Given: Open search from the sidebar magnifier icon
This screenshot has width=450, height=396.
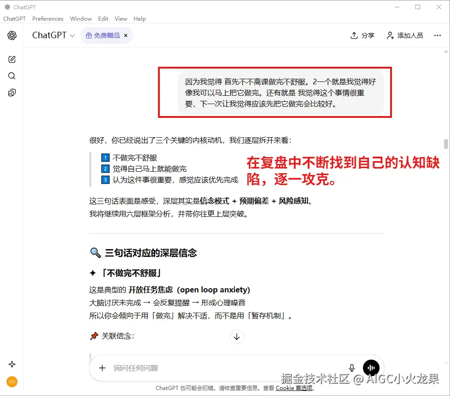Looking at the screenshot, I should pos(12,76).
